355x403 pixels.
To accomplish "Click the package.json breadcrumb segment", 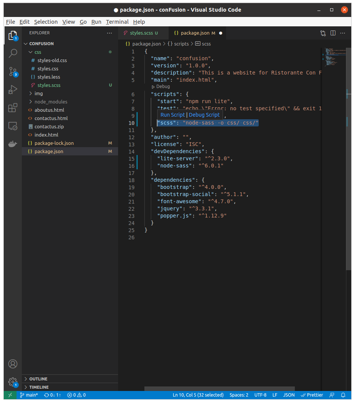I will click(x=143, y=44).
